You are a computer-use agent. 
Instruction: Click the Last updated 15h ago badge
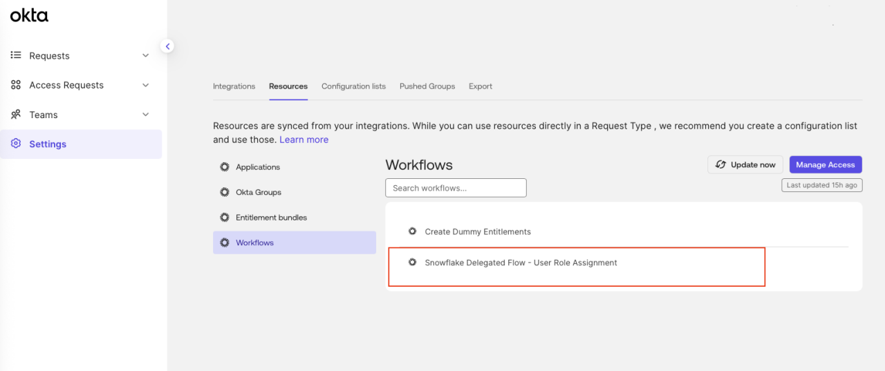tap(821, 185)
